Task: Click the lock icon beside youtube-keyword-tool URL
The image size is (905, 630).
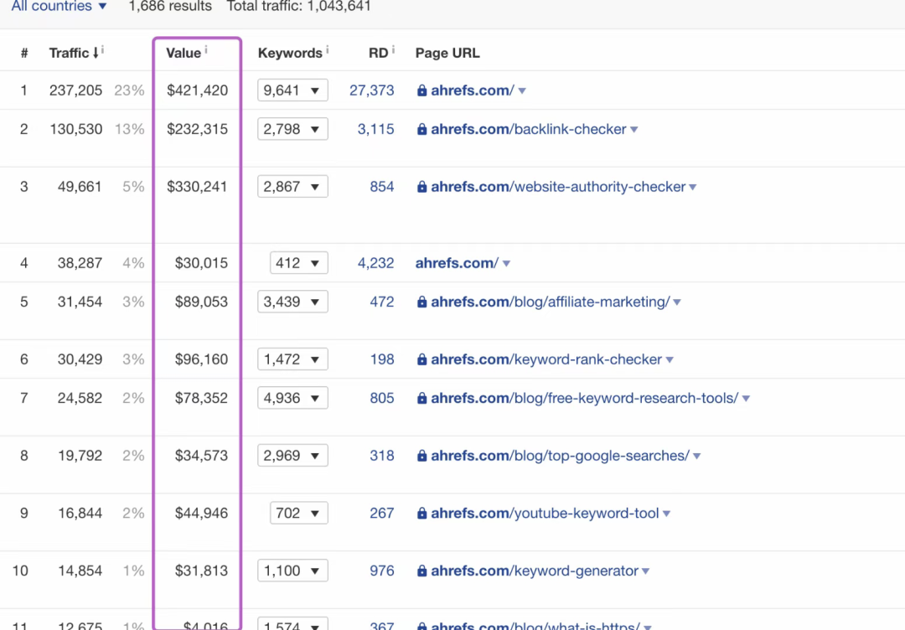Action: tap(421, 514)
